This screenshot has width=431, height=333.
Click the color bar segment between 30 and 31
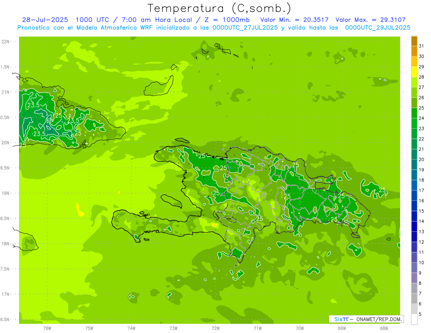pos(414,51)
